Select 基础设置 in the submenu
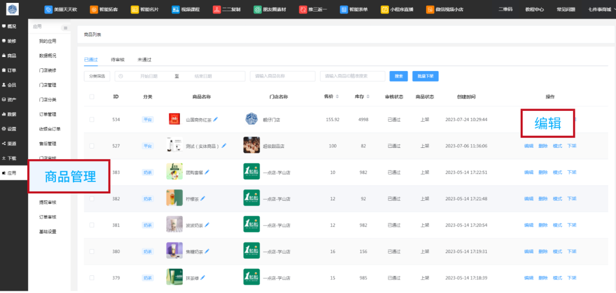616x293 pixels. (x=47, y=232)
